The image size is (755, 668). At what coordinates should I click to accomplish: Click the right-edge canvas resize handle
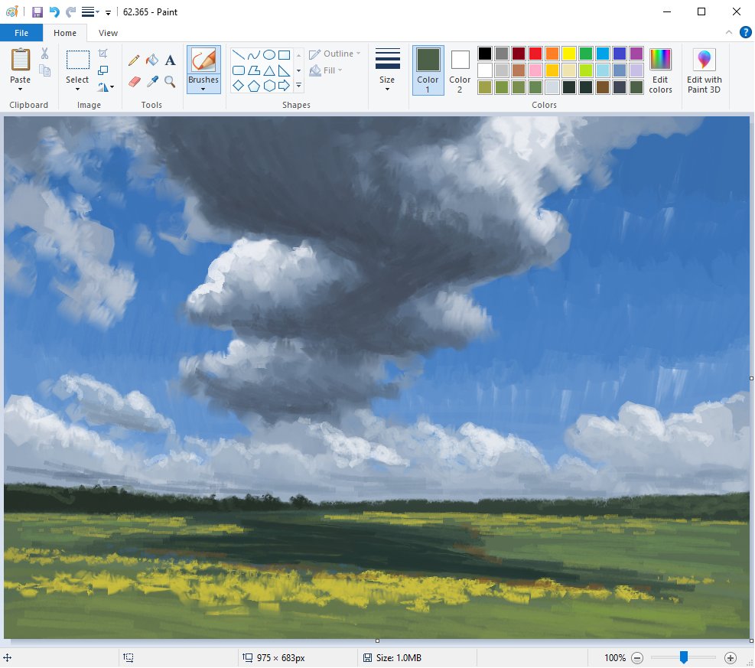click(752, 378)
